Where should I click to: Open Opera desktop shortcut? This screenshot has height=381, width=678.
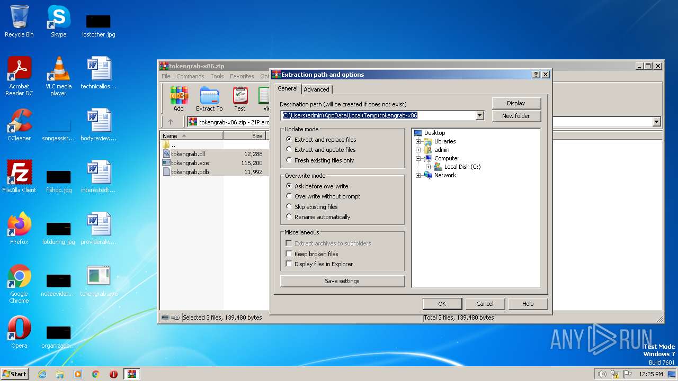[19, 332]
